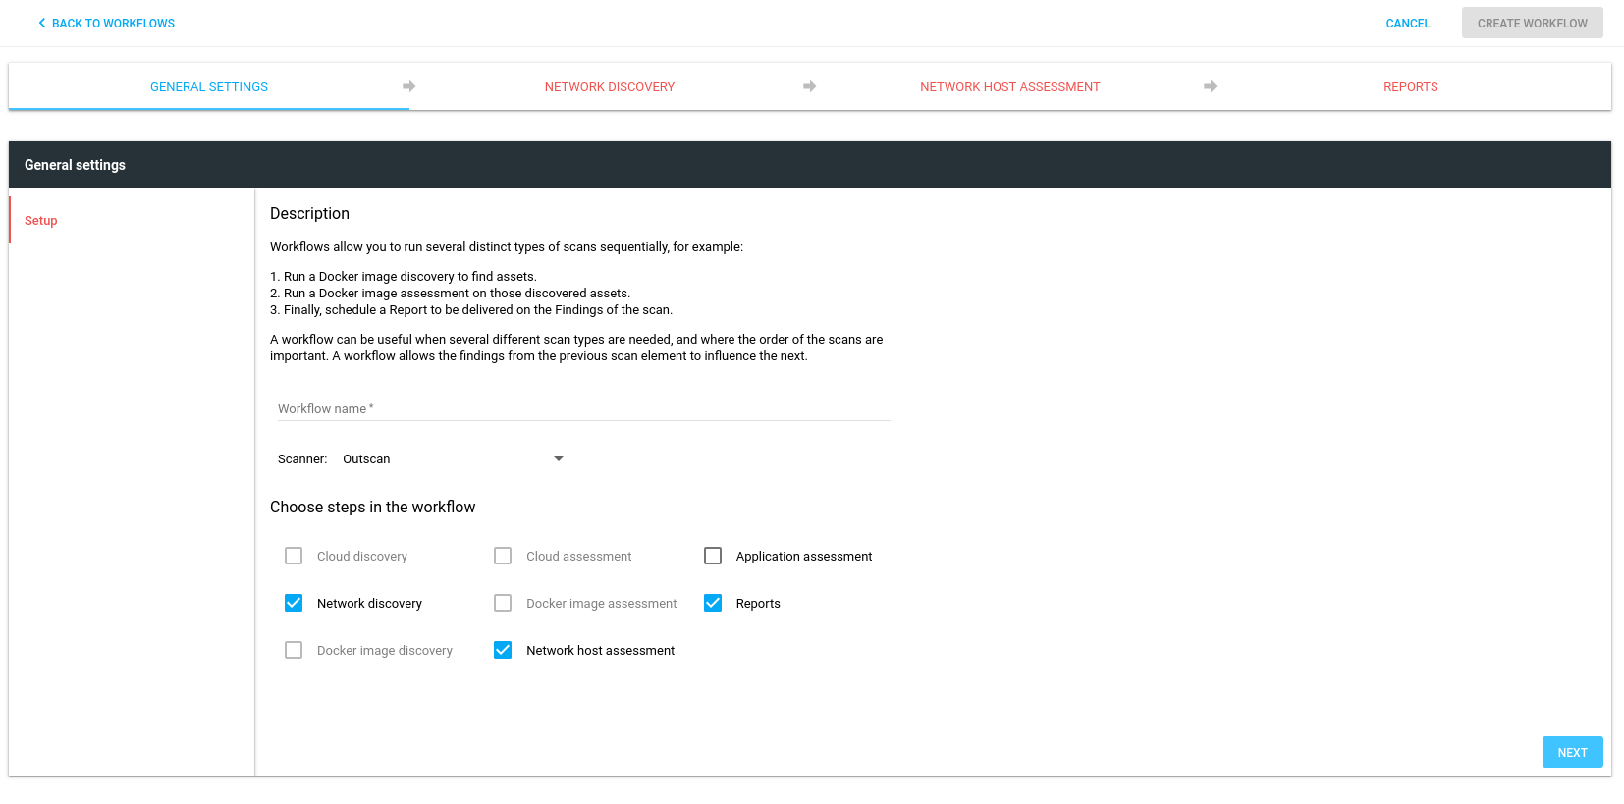The height and width of the screenshot is (804, 1624).
Task: Click the Create Workflow button
Action: [x=1532, y=23]
